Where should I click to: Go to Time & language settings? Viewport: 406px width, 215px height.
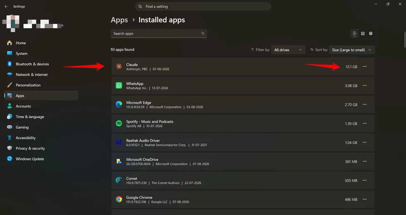41,117
